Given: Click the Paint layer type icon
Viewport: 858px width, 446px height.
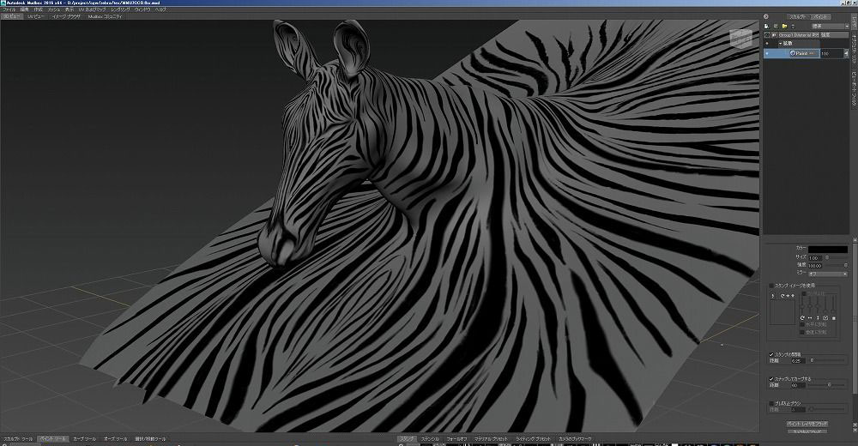Looking at the screenshot, I should click(x=792, y=53).
